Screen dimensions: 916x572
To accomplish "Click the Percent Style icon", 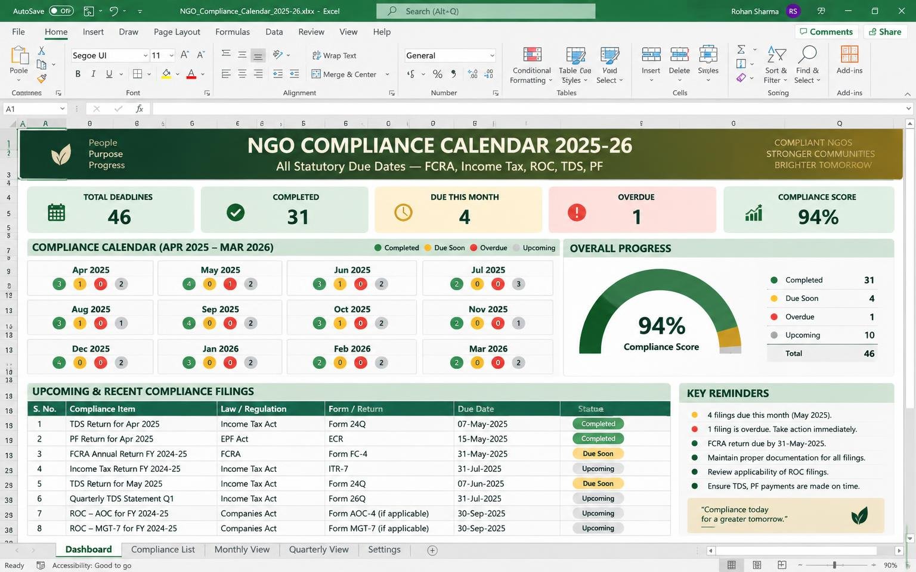I will tap(438, 74).
